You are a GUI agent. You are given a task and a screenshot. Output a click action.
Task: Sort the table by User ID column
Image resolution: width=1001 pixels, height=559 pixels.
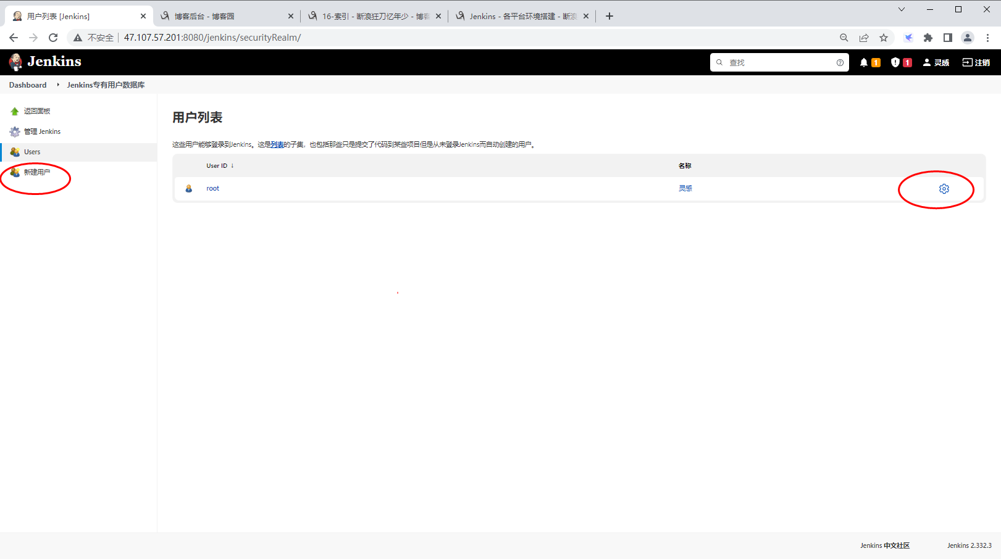(x=220, y=166)
